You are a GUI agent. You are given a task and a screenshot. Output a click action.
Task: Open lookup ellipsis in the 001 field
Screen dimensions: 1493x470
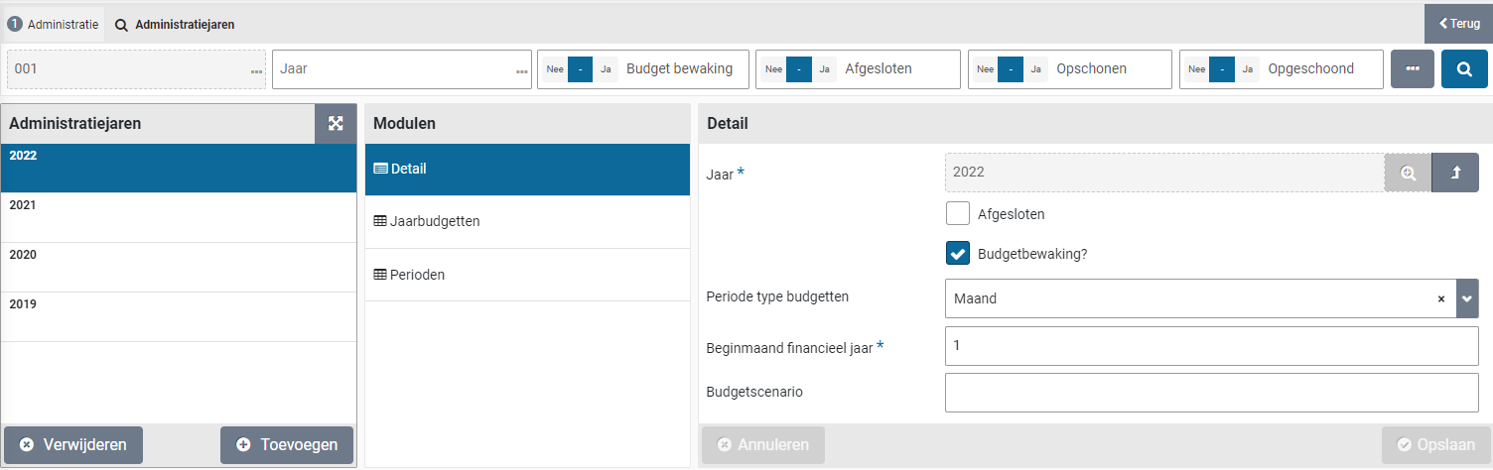[256, 70]
